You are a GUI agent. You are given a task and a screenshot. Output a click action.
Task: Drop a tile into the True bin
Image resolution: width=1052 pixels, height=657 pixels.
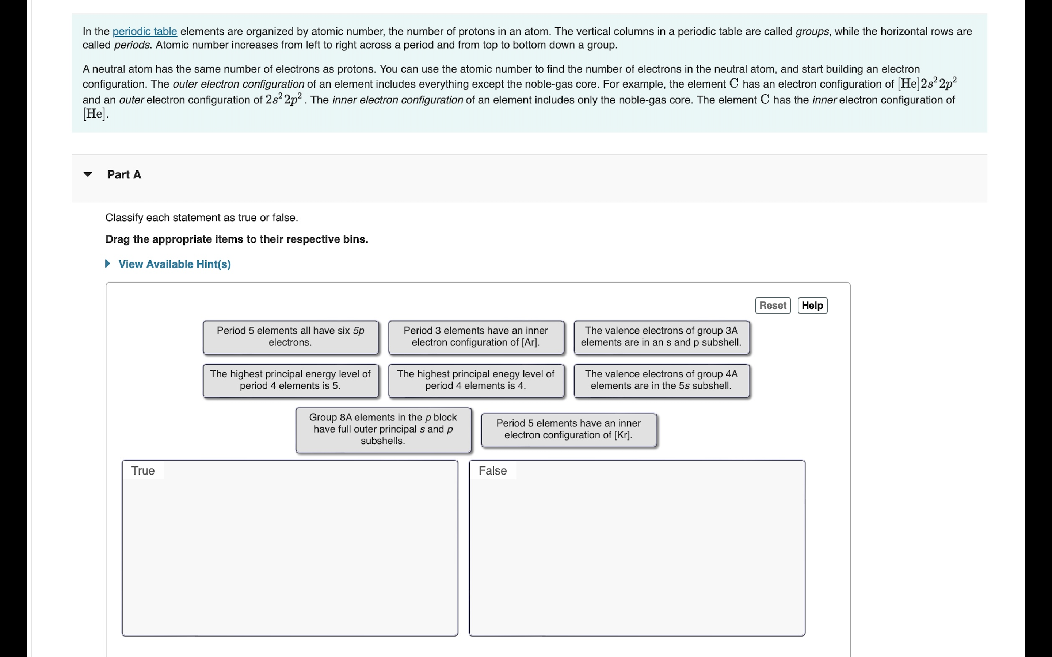291,545
